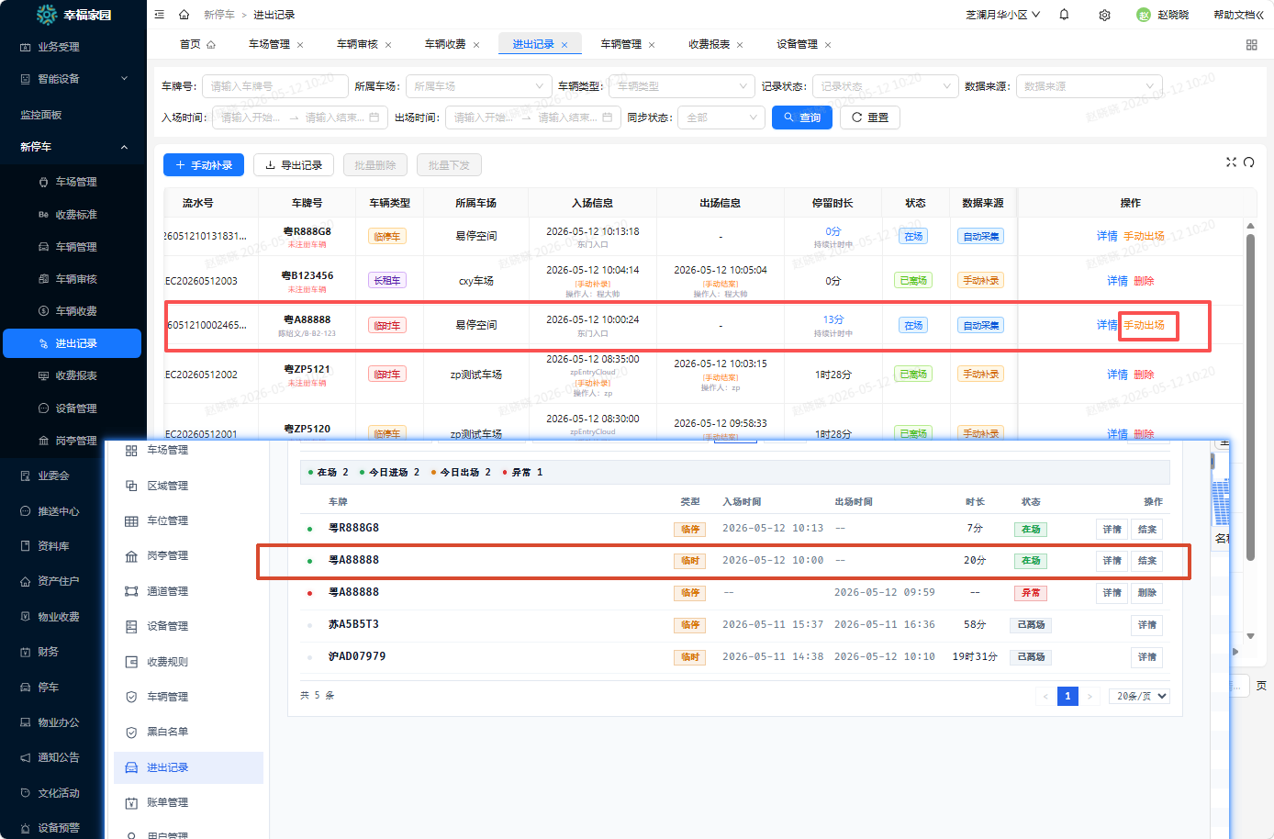Viewport: 1274px width, 839px height.
Task: Click the 重置 reset button
Action: 870,117
